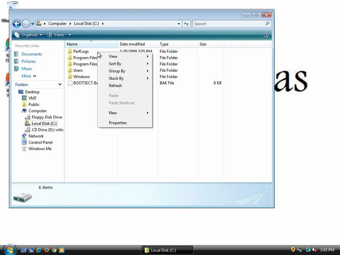Click the Computer breadcrumb in address bar
This screenshot has height=255, width=340.
(57, 24)
